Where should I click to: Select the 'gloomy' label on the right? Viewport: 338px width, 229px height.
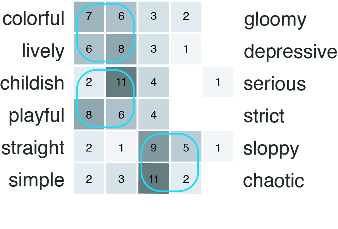[x=275, y=20]
